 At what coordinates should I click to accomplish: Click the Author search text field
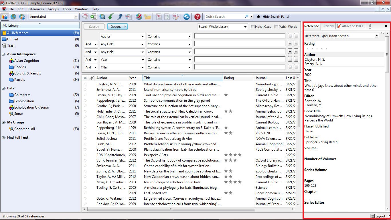pos(240,36)
